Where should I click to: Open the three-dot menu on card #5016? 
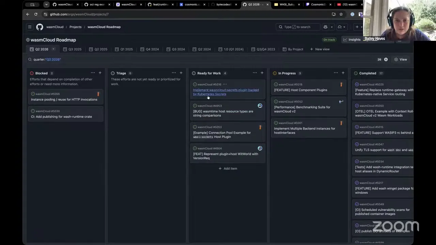point(225,84)
